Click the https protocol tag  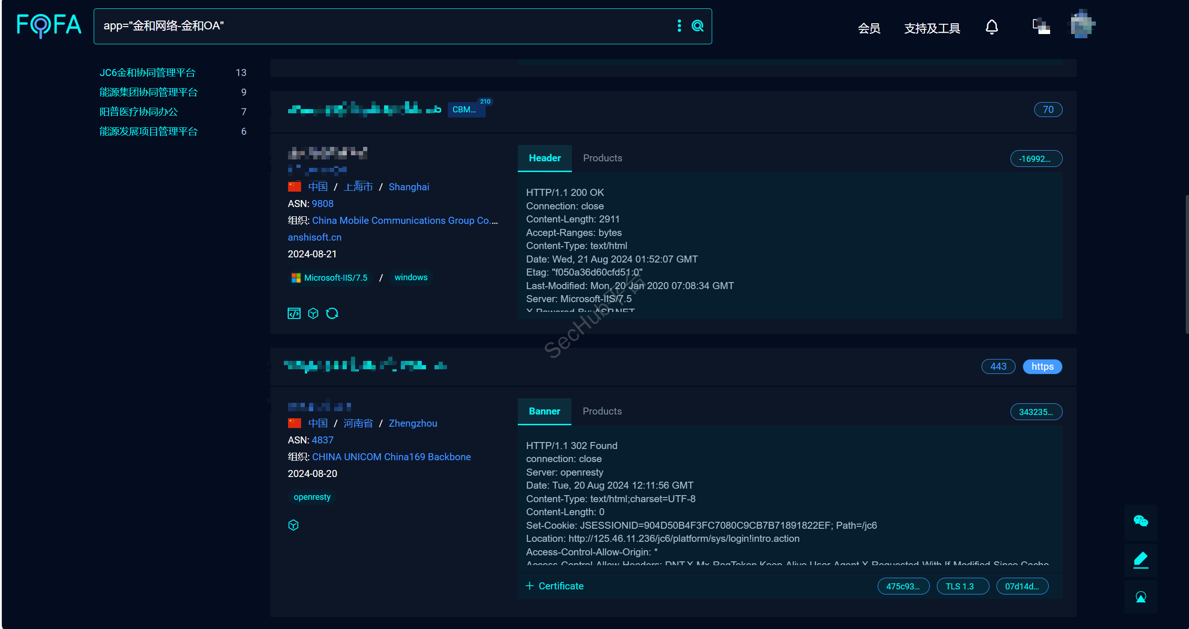1042,366
